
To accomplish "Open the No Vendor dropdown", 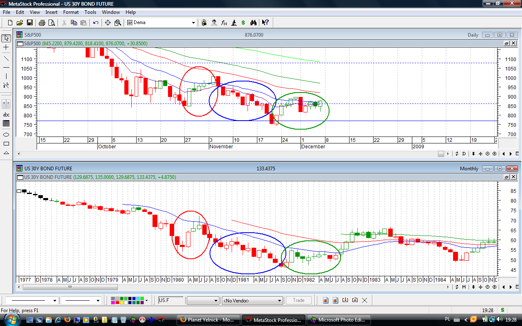I will tap(252, 300).
